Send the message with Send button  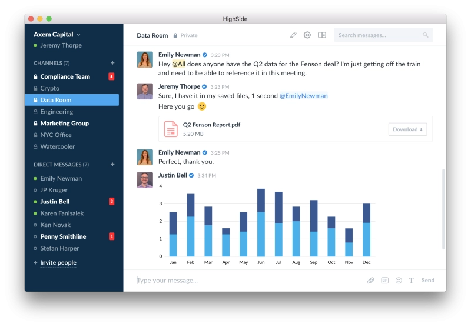(428, 280)
